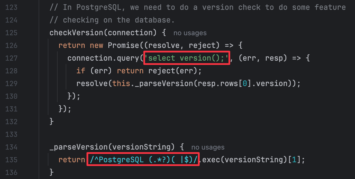355x179 pixels.
Task: Click the comment 'checking on the database'
Action: click(x=119, y=20)
